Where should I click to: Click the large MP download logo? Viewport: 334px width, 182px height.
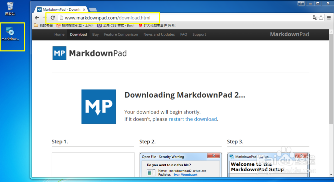pos(99,107)
